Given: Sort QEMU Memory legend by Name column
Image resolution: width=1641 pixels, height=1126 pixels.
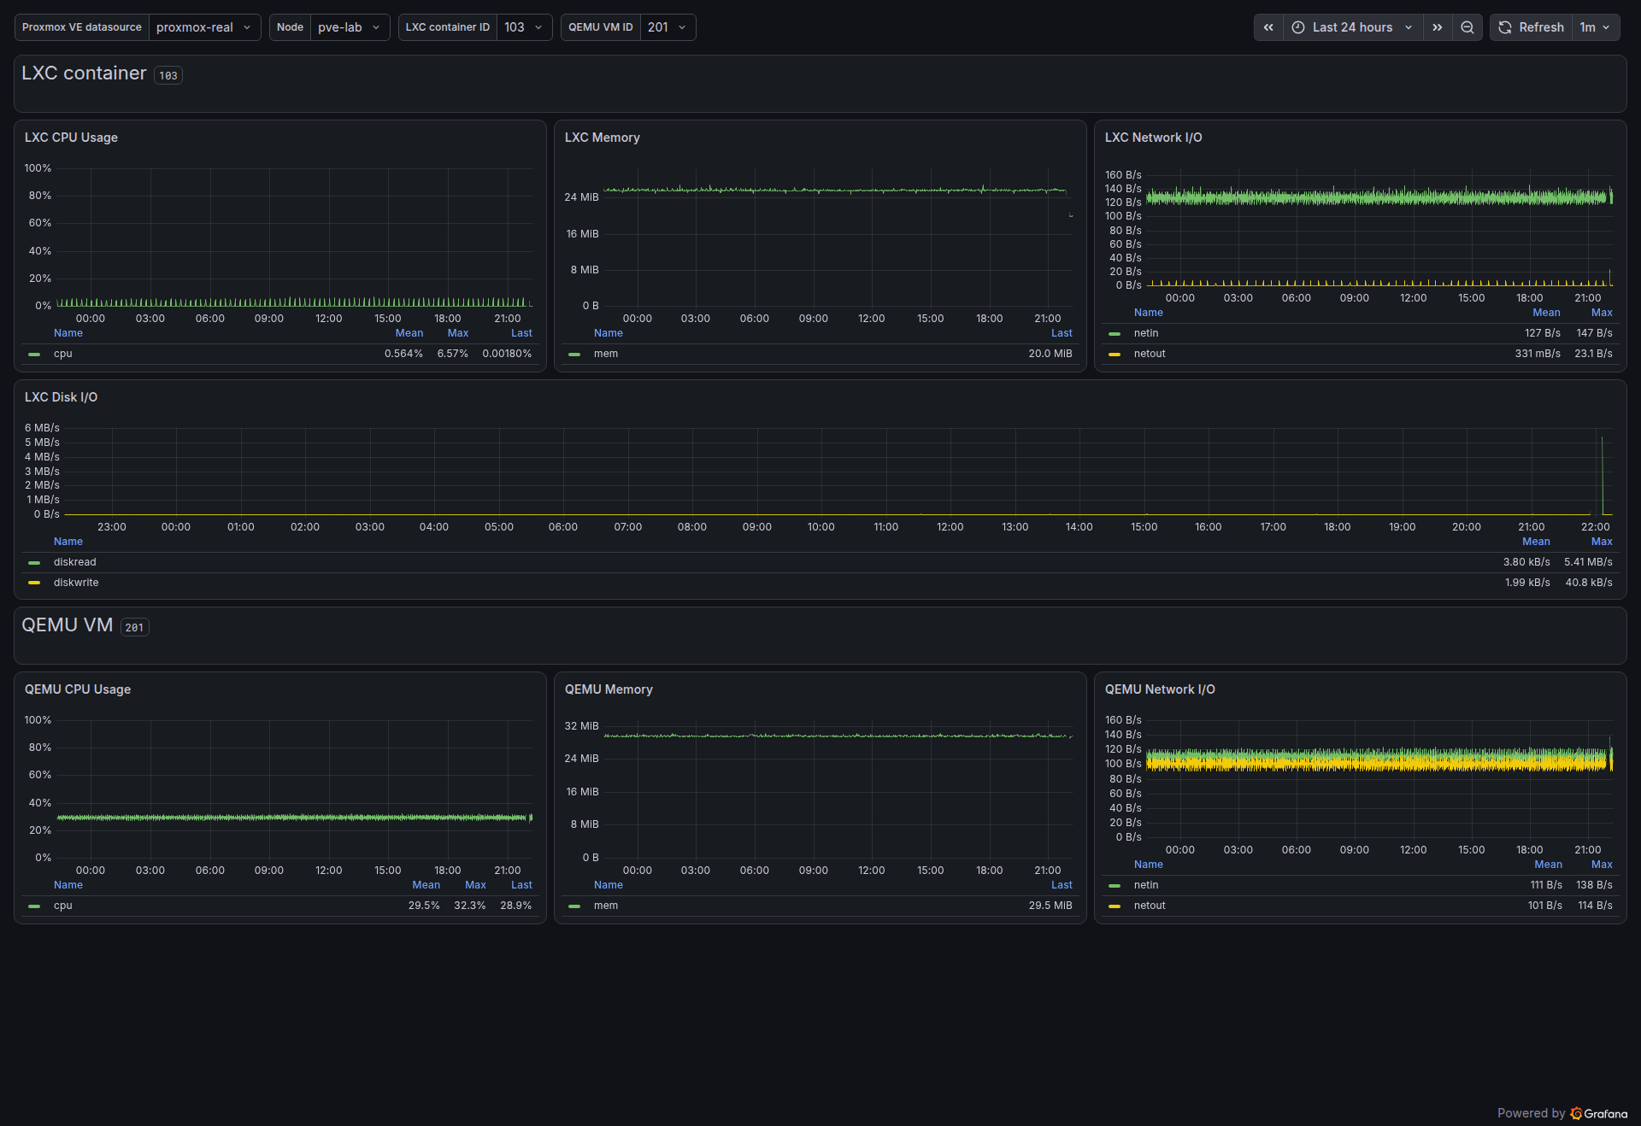Looking at the screenshot, I should pyautogui.click(x=609, y=885).
